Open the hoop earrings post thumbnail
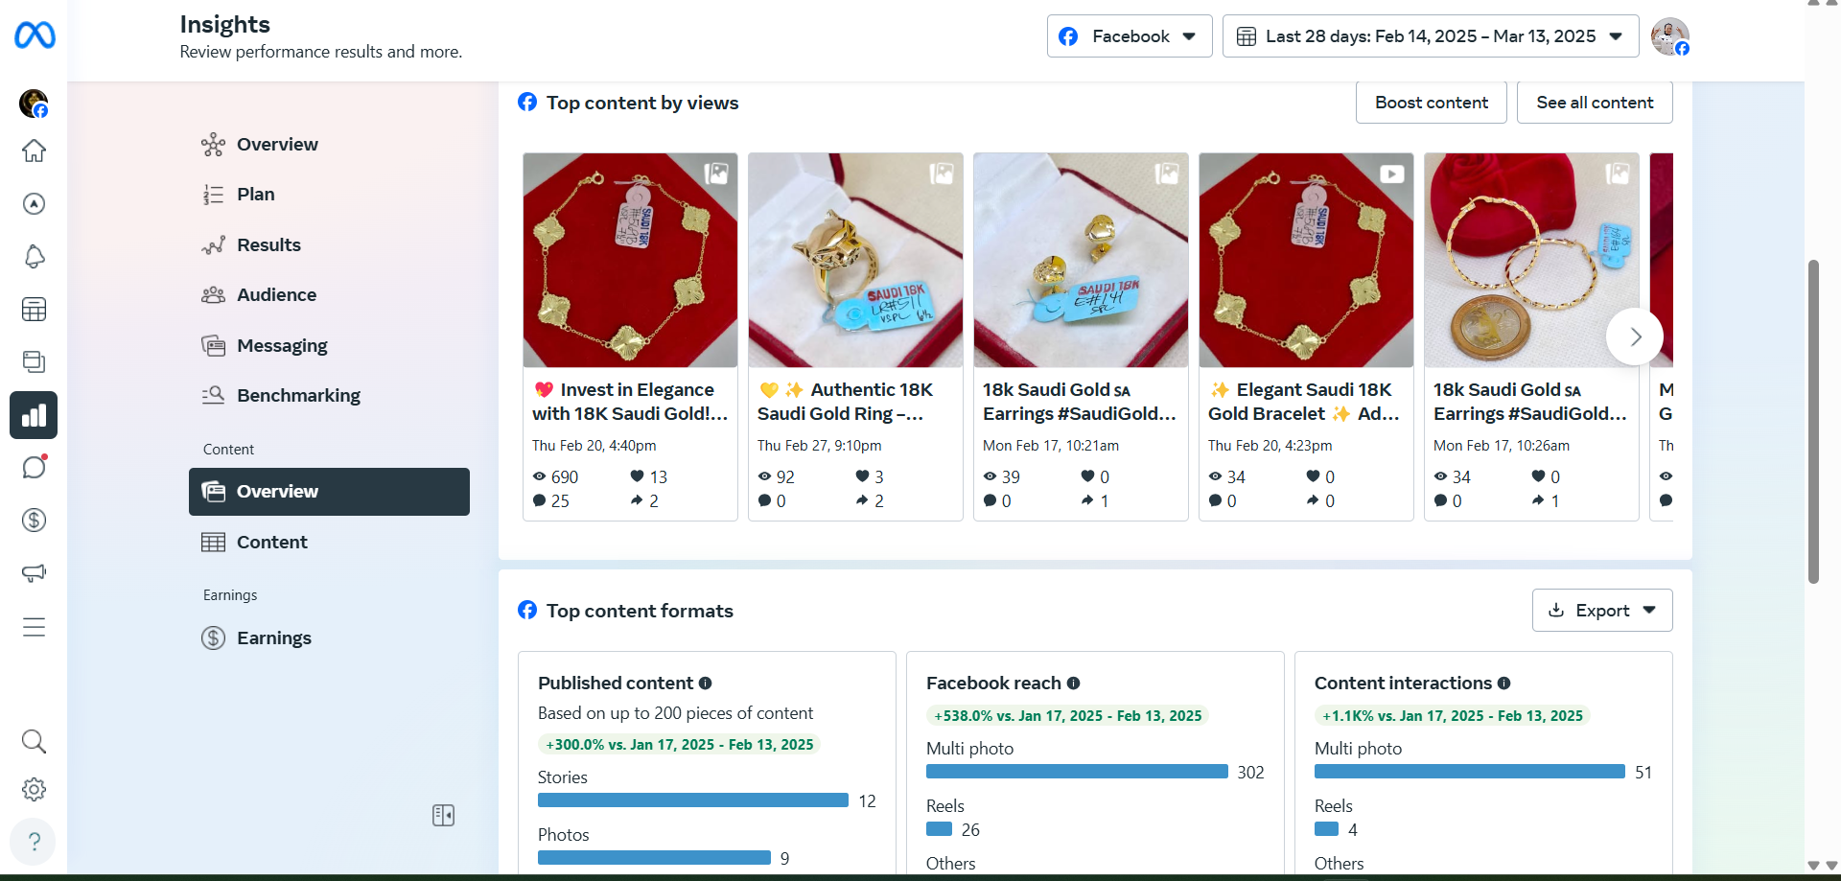 coord(1531,260)
